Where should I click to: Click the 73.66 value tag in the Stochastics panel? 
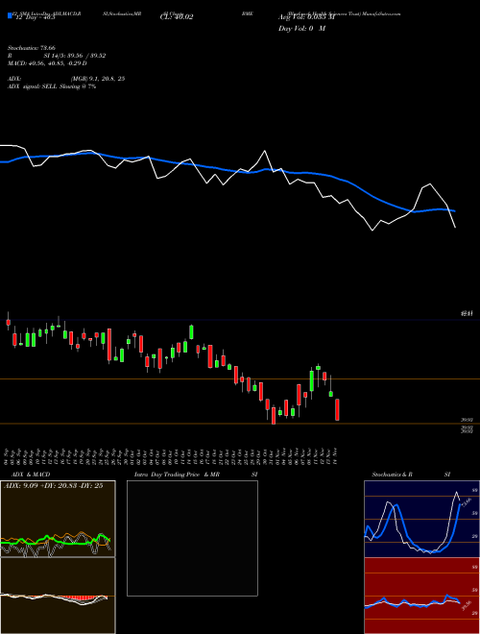pyautogui.click(x=467, y=502)
